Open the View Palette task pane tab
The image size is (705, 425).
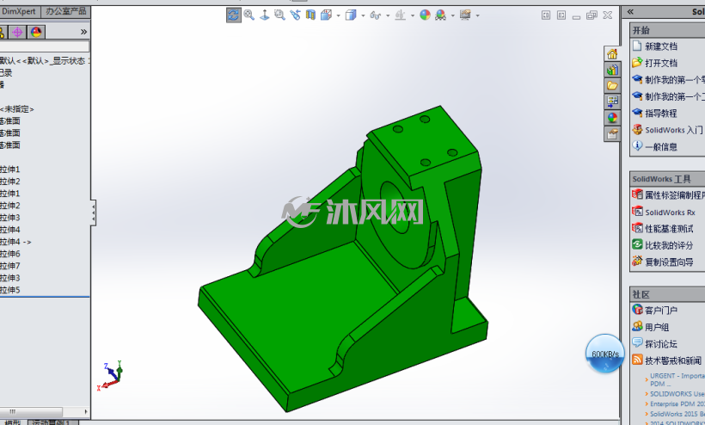pyautogui.click(x=612, y=102)
